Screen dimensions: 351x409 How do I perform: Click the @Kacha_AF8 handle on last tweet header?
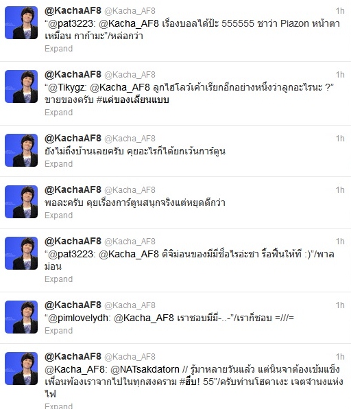point(130,357)
